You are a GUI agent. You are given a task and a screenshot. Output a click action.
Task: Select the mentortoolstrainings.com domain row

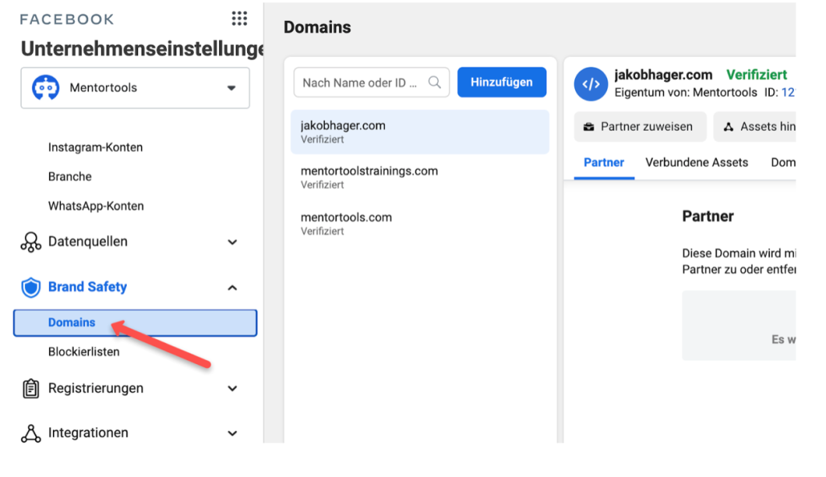(420, 177)
